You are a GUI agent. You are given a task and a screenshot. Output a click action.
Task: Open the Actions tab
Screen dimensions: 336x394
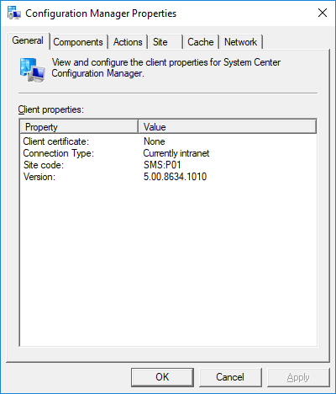click(x=128, y=42)
